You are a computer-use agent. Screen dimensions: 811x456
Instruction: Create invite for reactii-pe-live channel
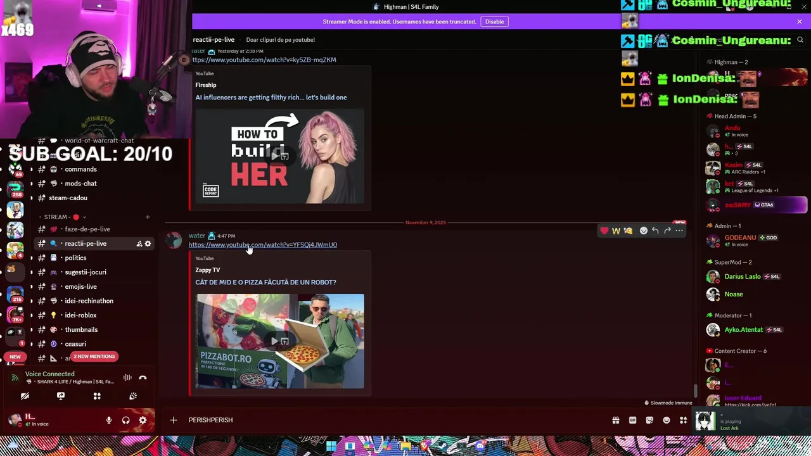(x=139, y=244)
